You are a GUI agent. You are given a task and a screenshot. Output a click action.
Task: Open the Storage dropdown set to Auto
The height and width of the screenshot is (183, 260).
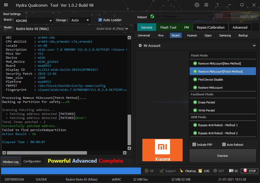(x=80, y=20)
